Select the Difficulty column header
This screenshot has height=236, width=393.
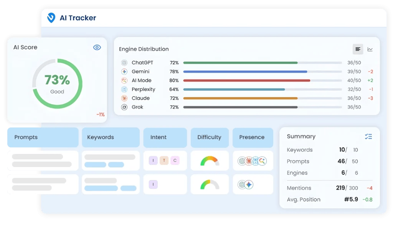210,138
